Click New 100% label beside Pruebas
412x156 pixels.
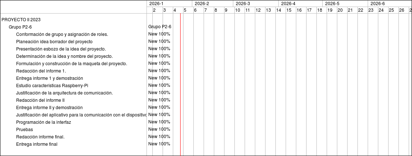click(x=159, y=129)
